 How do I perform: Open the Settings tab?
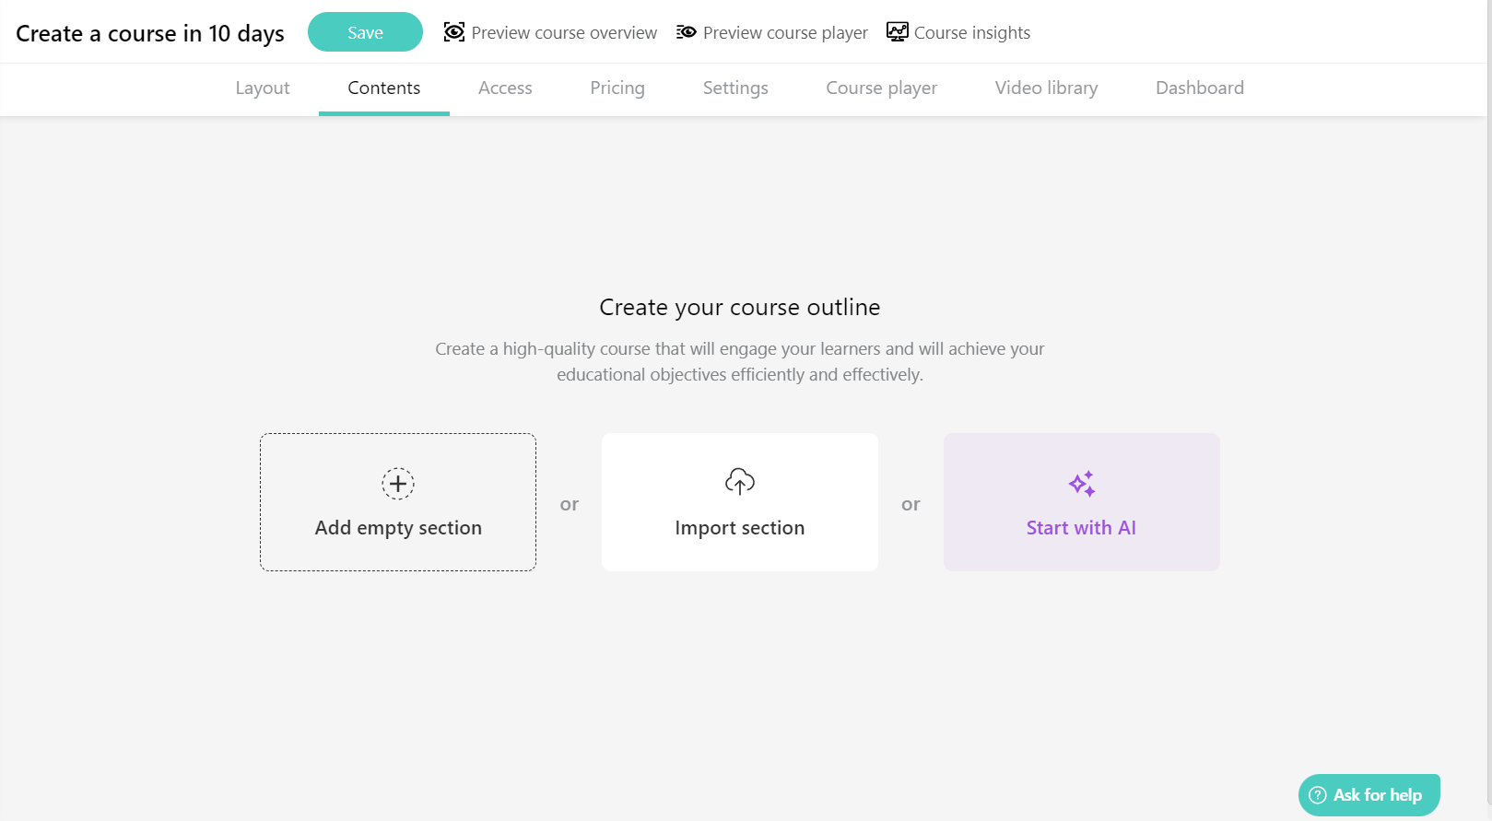point(734,88)
